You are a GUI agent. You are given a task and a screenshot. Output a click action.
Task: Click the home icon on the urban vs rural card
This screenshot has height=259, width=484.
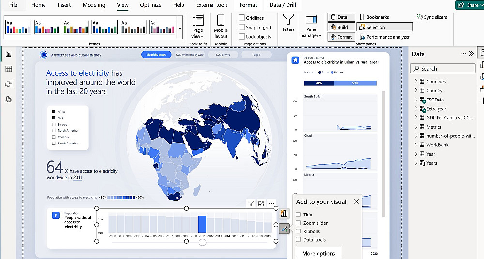click(x=295, y=60)
